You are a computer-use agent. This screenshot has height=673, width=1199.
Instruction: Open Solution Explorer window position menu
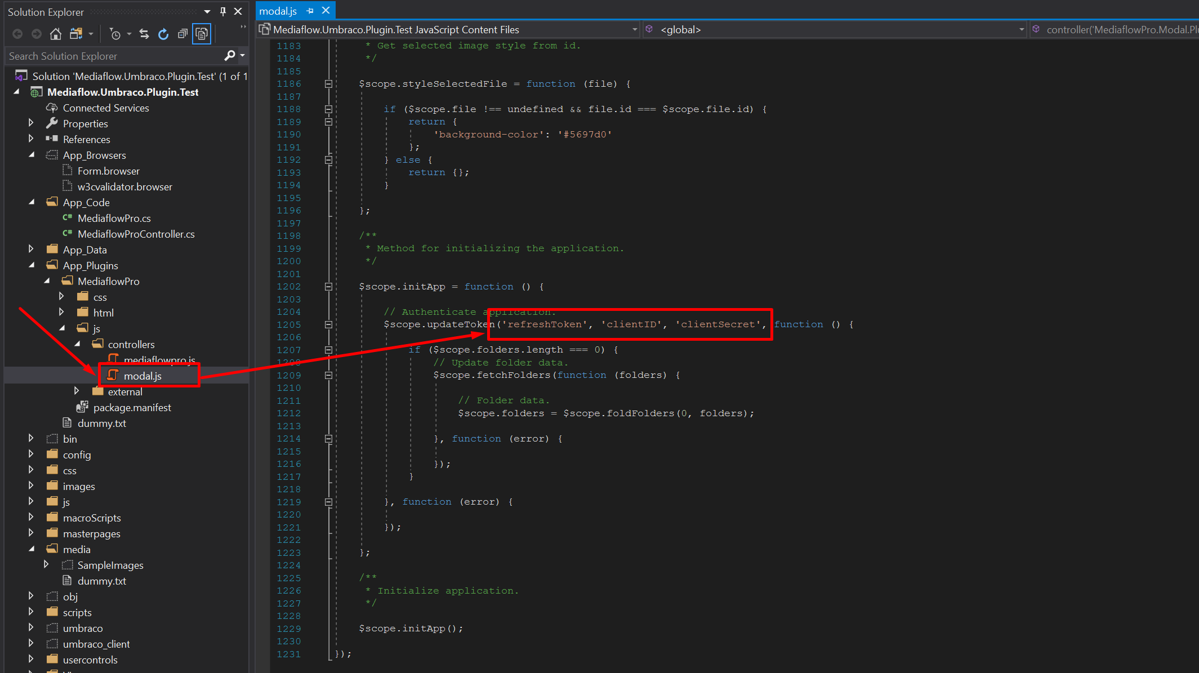coord(207,11)
